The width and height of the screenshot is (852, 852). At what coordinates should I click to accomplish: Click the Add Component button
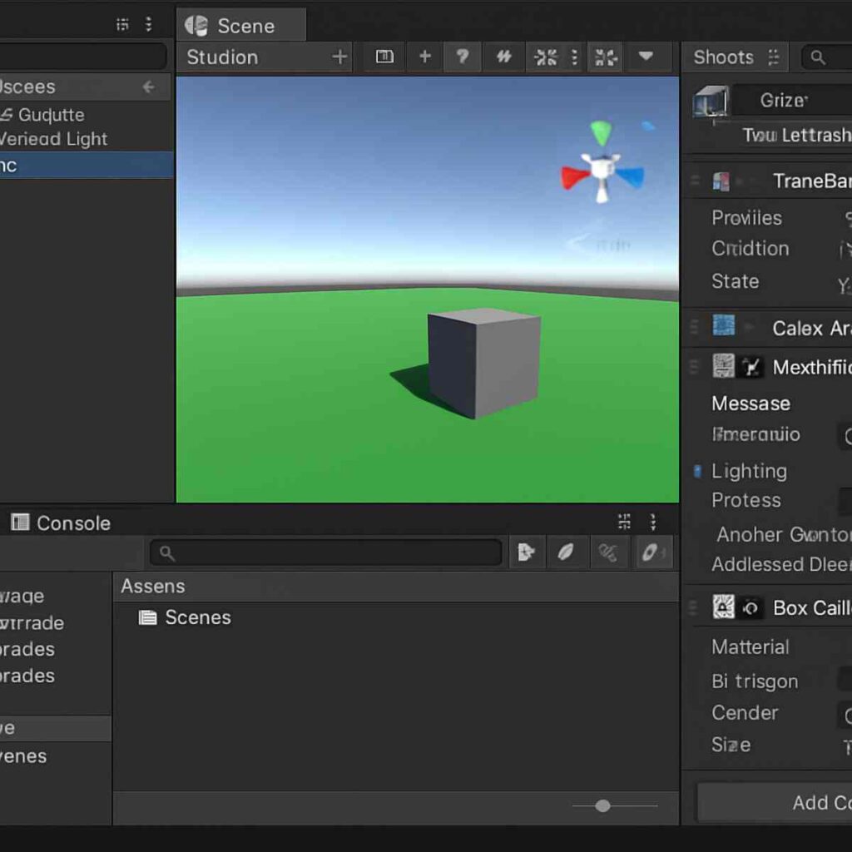(775, 802)
